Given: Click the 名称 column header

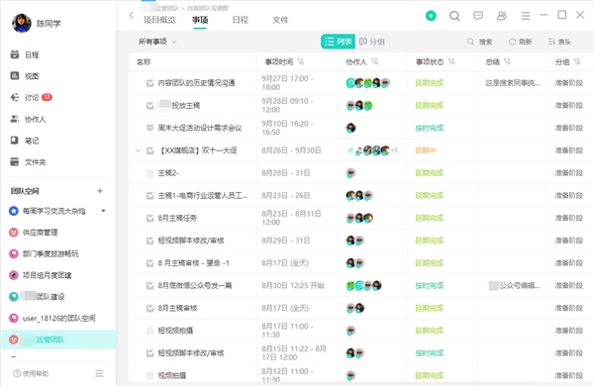Looking at the screenshot, I should [x=144, y=61].
